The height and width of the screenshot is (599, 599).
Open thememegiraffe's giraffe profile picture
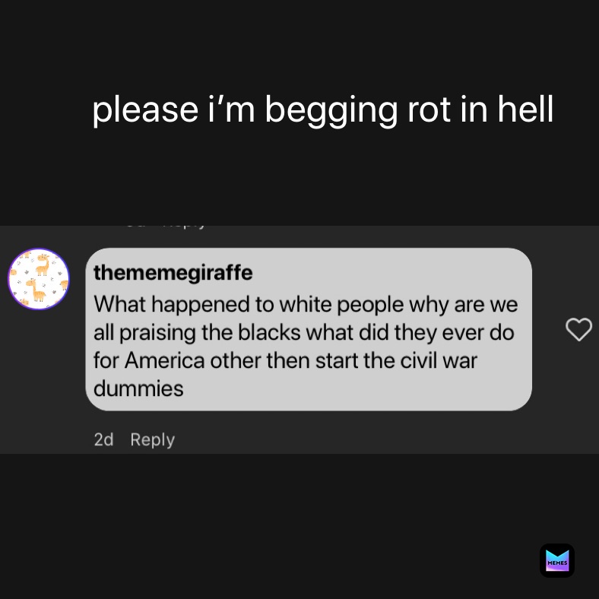pyautogui.click(x=39, y=279)
